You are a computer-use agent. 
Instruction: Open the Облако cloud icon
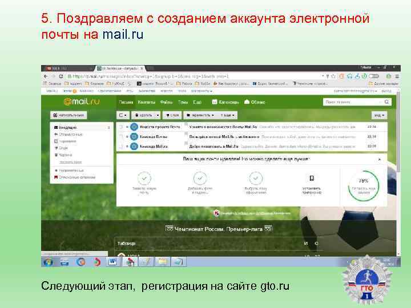(247, 102)
